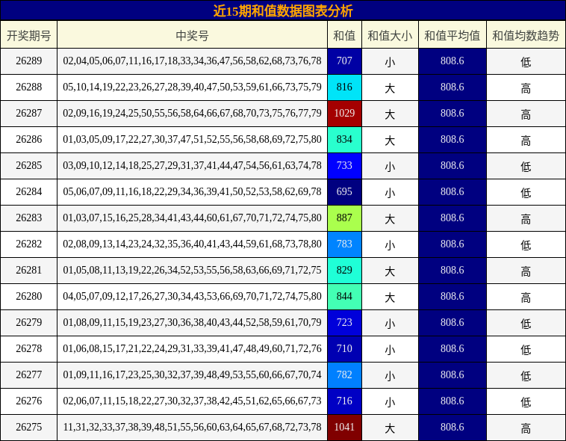
Task: Click the yellow-green 887 sum cell
Action: click(344, 218)
